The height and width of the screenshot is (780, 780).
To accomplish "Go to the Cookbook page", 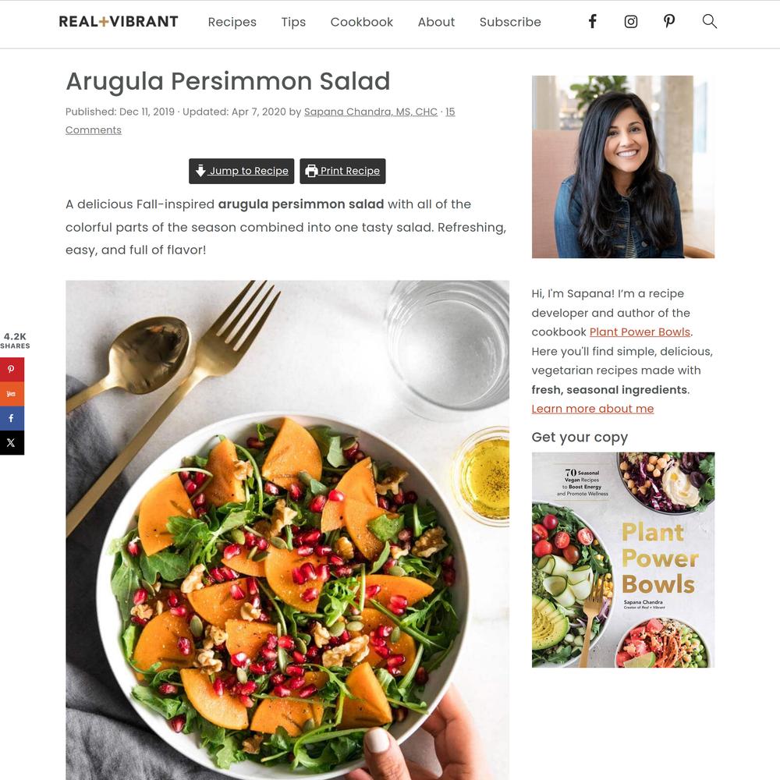I will [x=362, y=22].
